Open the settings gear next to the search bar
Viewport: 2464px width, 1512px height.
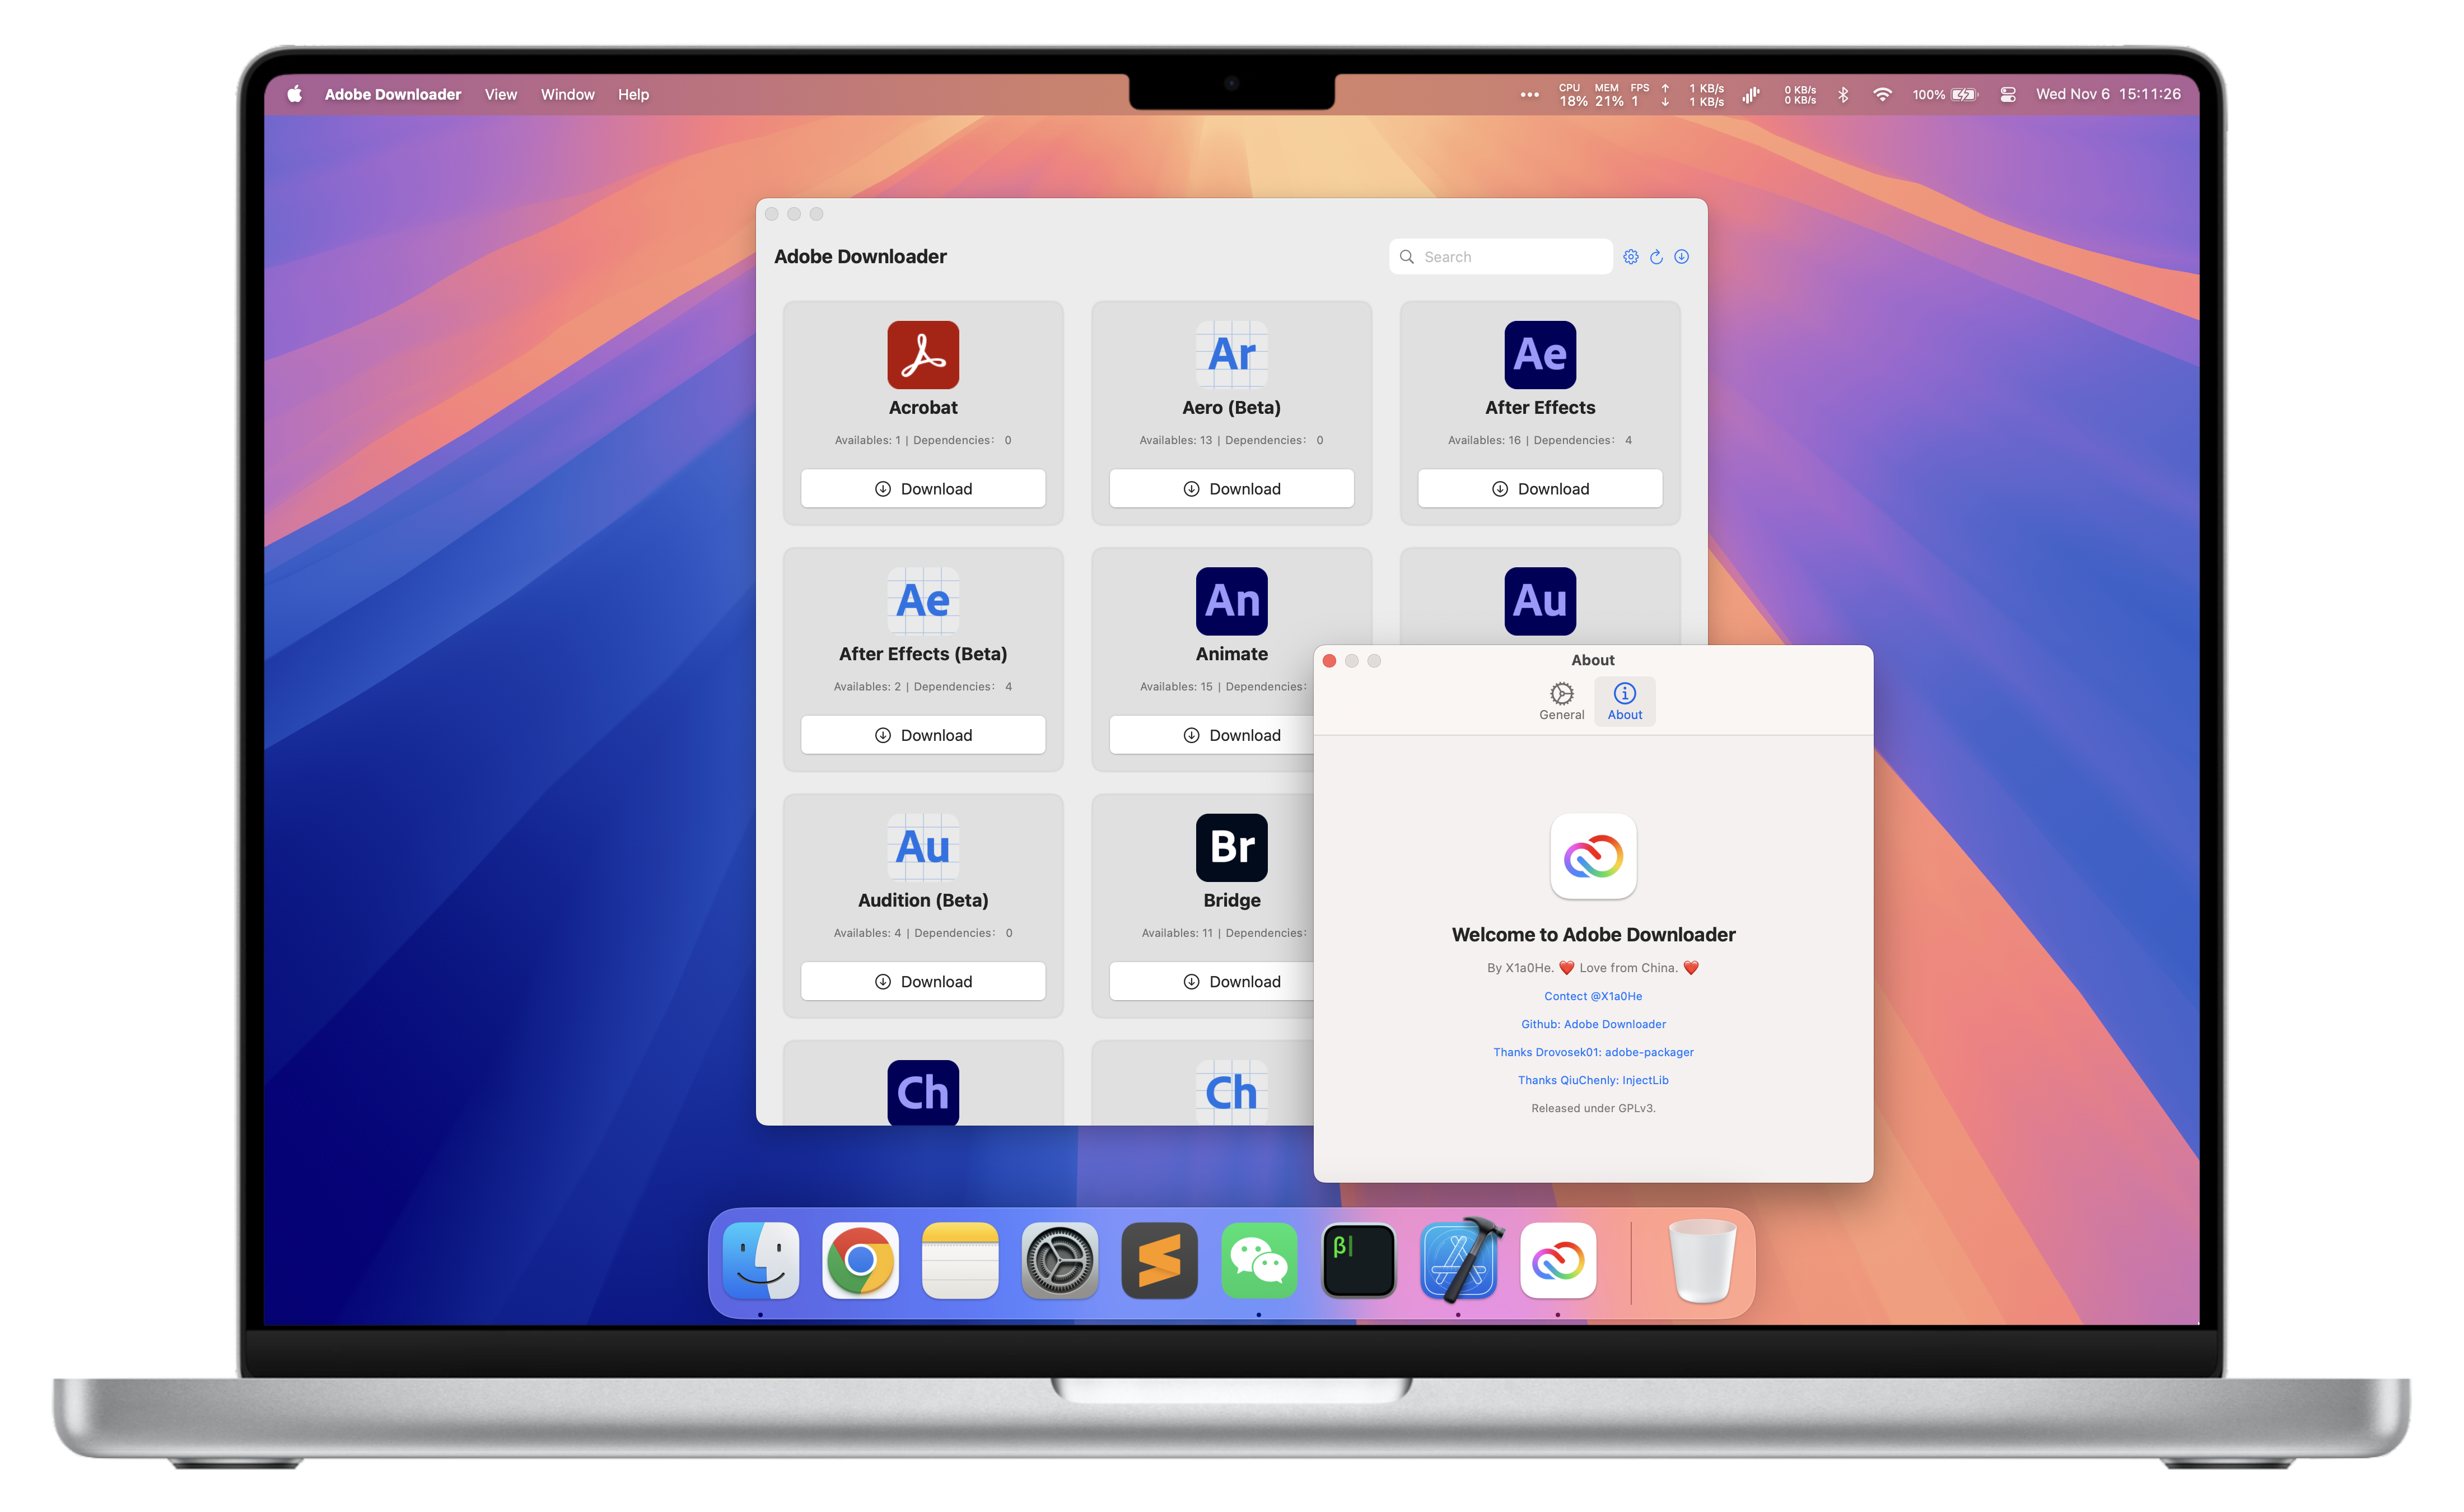pyautogui.click(x=1631, y=257)
